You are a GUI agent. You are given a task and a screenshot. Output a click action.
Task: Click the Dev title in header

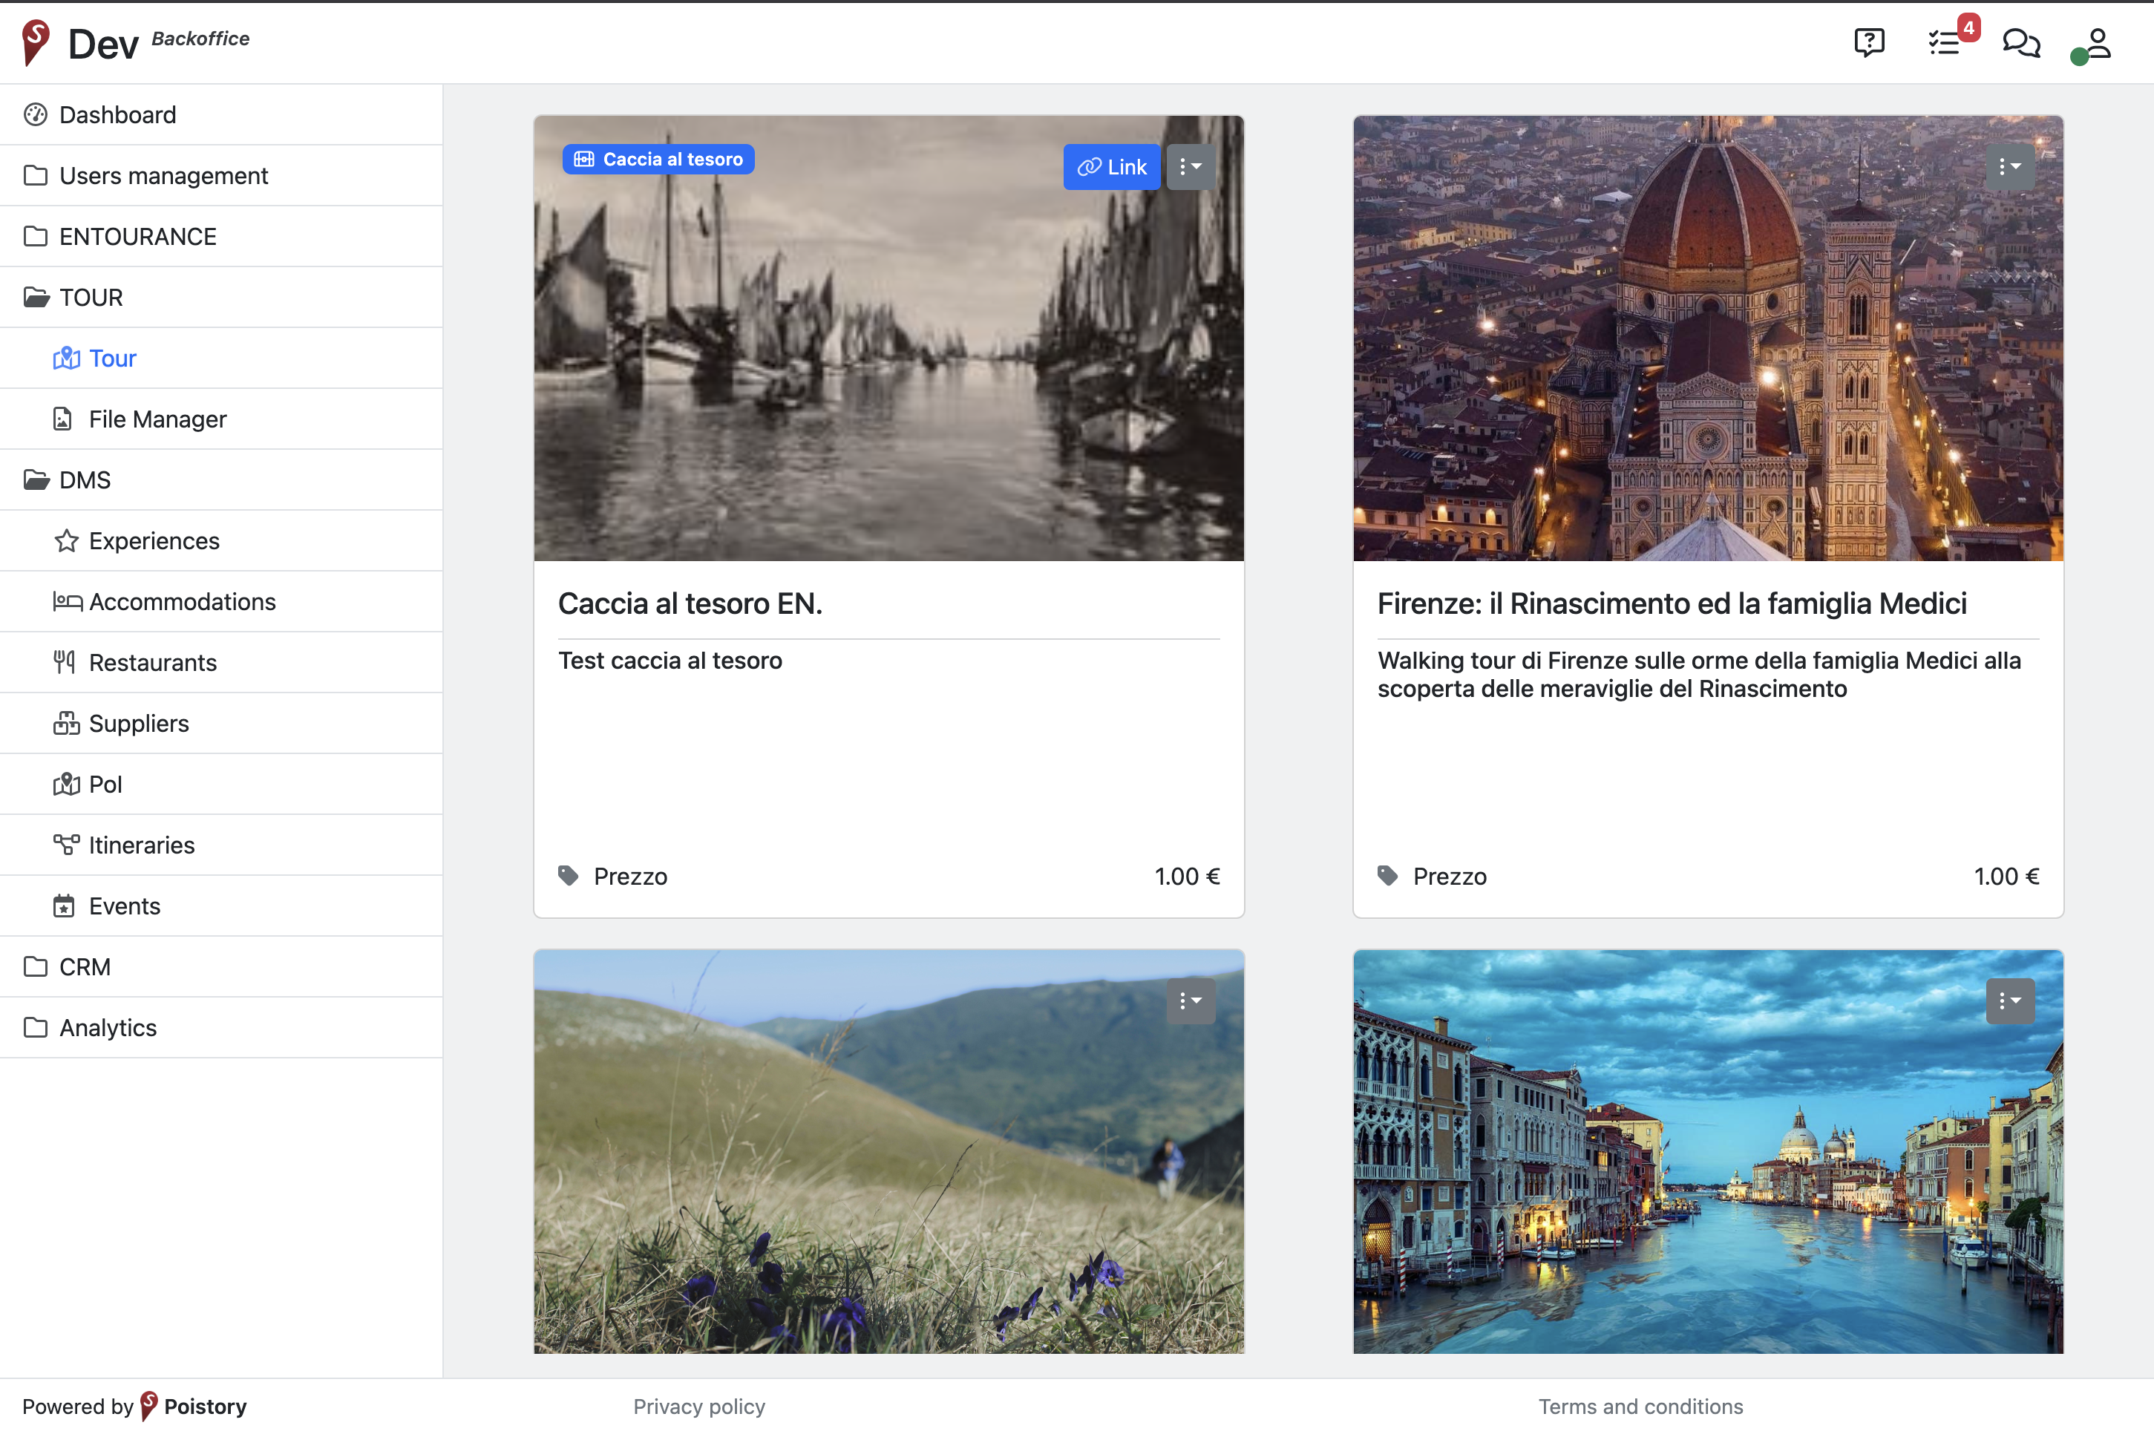click(103, 44)
